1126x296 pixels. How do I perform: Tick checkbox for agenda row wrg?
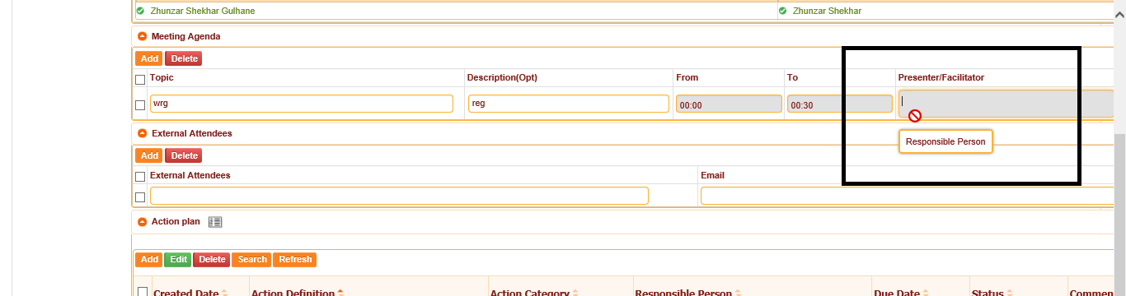[140, 104]
